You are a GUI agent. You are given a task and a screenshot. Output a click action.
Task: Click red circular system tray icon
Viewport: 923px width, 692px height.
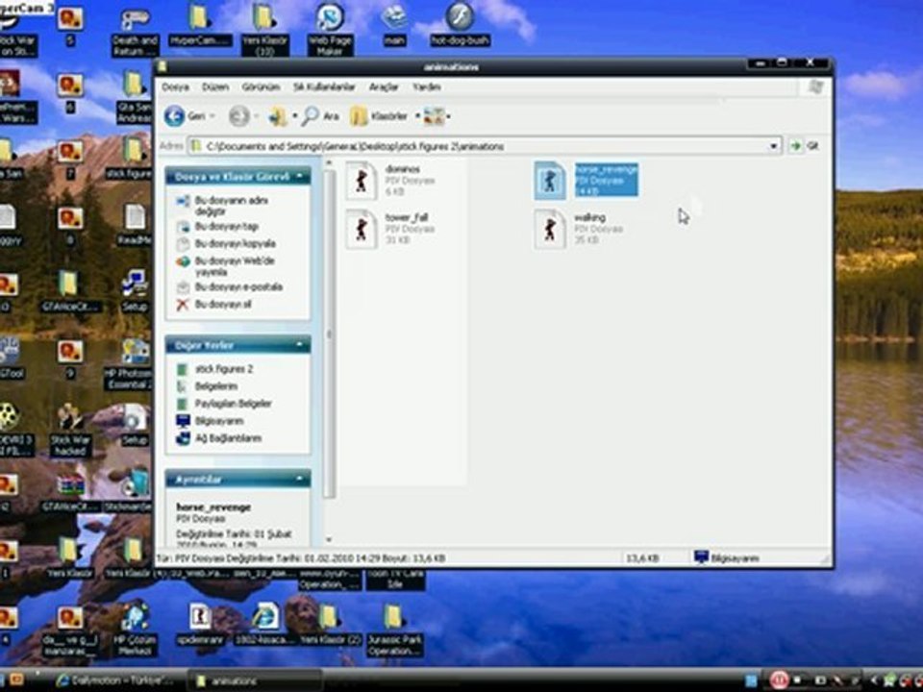[x=778, y=680]
